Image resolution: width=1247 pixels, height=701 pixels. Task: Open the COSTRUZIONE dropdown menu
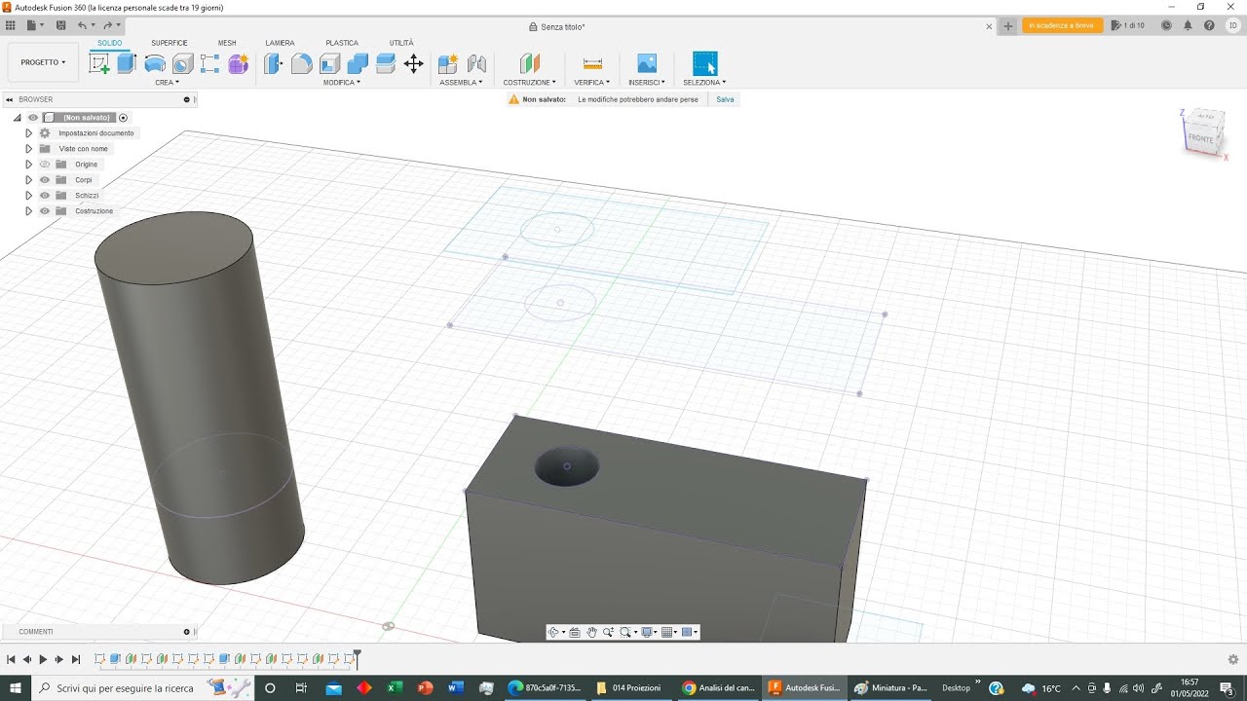pyautogui.click(x=530, y=83)
